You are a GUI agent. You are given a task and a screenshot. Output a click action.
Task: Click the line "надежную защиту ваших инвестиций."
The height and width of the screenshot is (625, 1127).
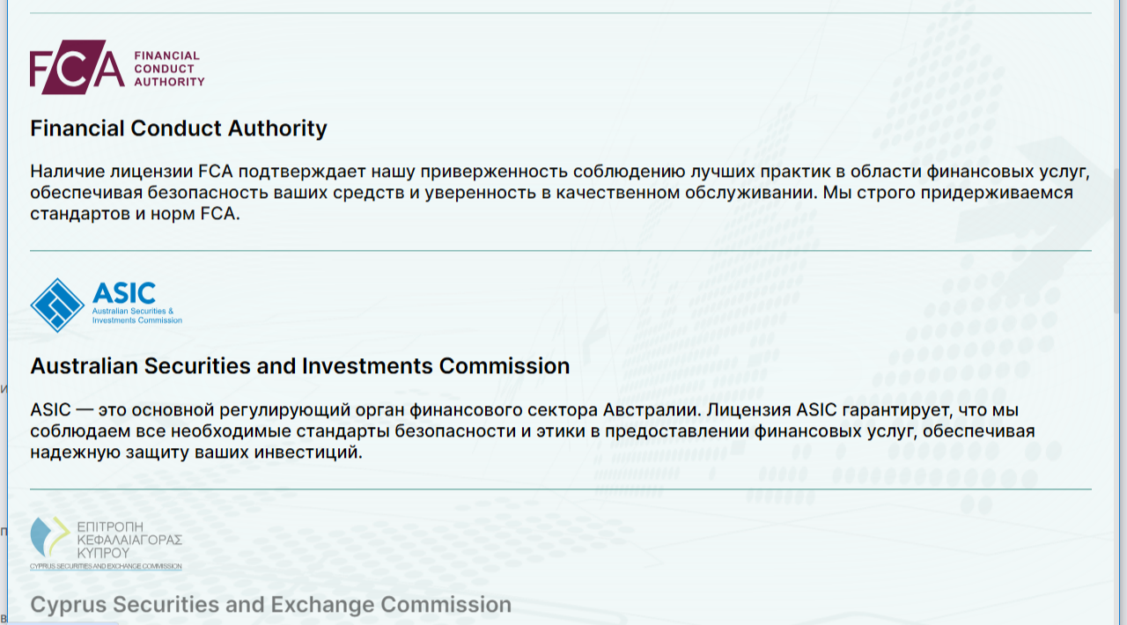pos(195,453)
